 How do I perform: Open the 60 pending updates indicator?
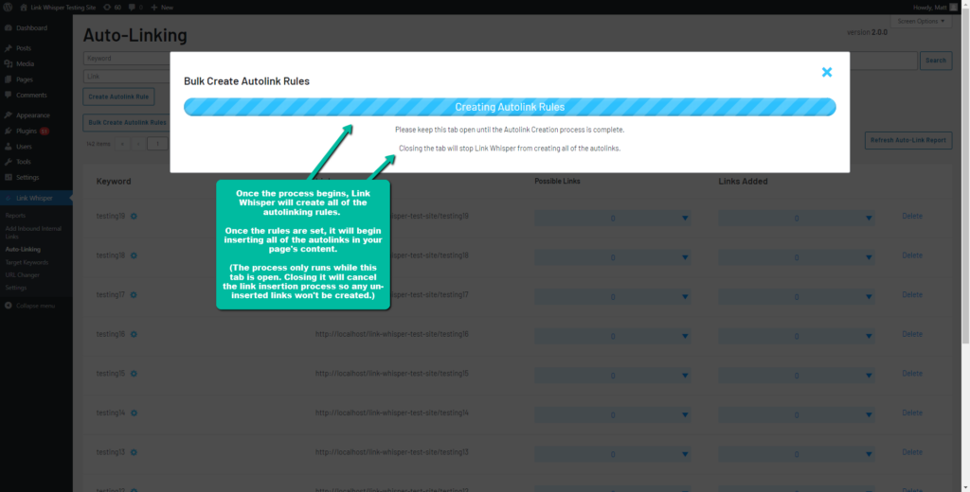(x=112, y=8)
